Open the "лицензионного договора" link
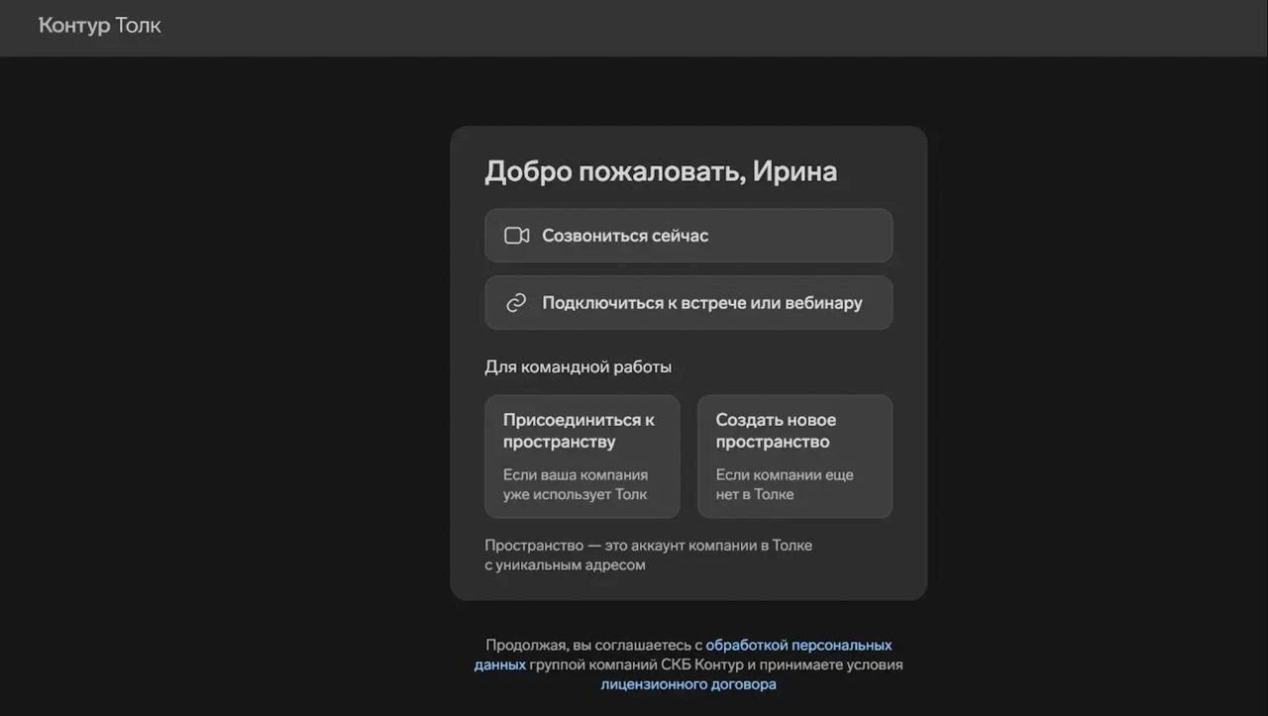Viewport: 1268px width, 716px height. [x=687, y=683]
